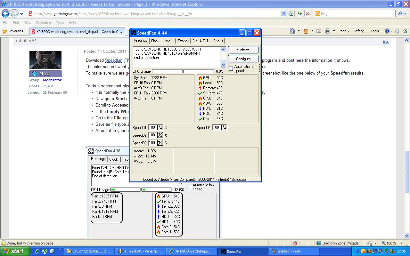Toggle Compatibility View icon beside address bar
This screenshot has height=256, width=410.
pyautogui.click(x=291, y=13)
